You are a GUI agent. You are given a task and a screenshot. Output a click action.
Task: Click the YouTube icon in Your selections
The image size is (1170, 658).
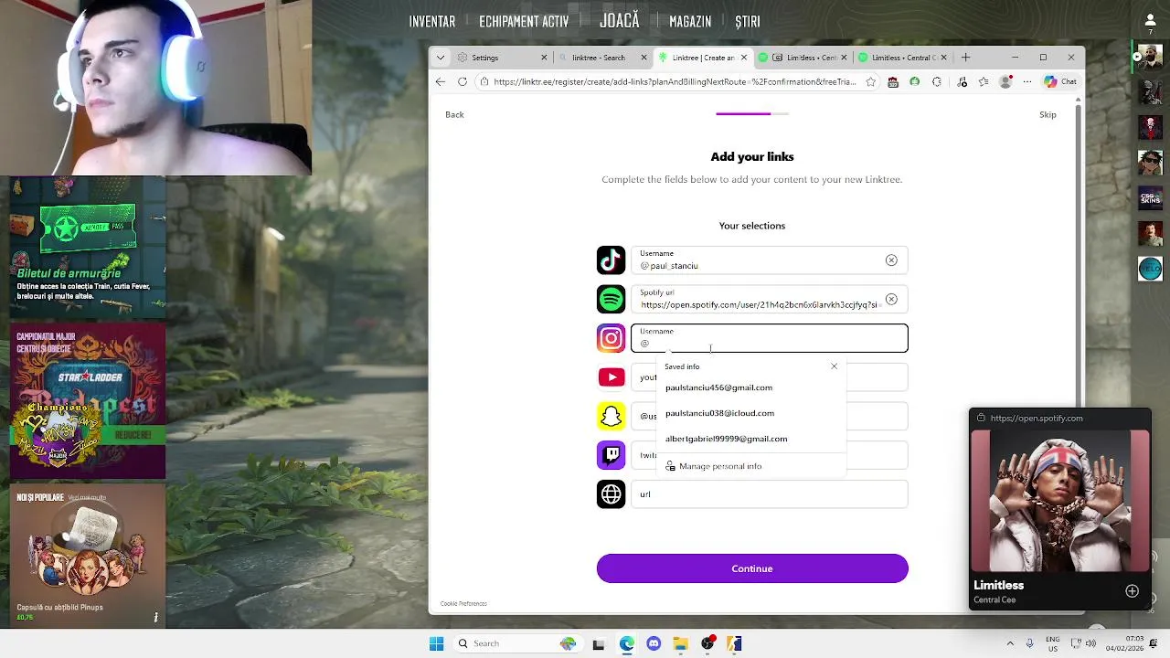612,377
